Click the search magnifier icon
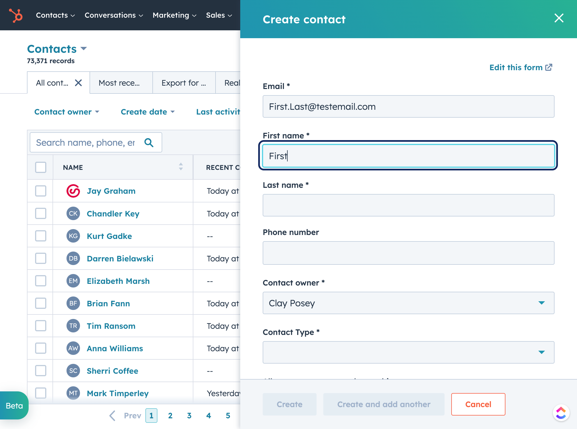This screenshot has height=429, width=577. (149, 143)
